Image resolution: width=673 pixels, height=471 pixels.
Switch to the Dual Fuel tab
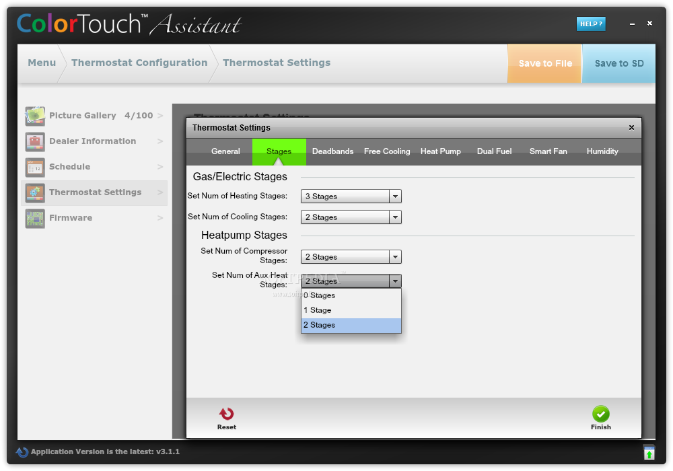[x=494, y=151]
